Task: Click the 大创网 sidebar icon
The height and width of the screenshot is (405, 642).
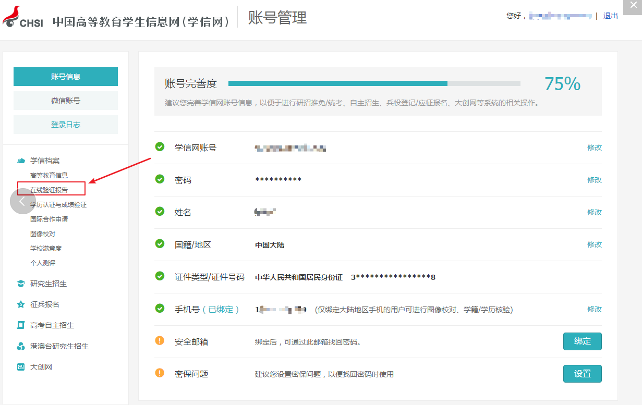Action: coord(21,367)
